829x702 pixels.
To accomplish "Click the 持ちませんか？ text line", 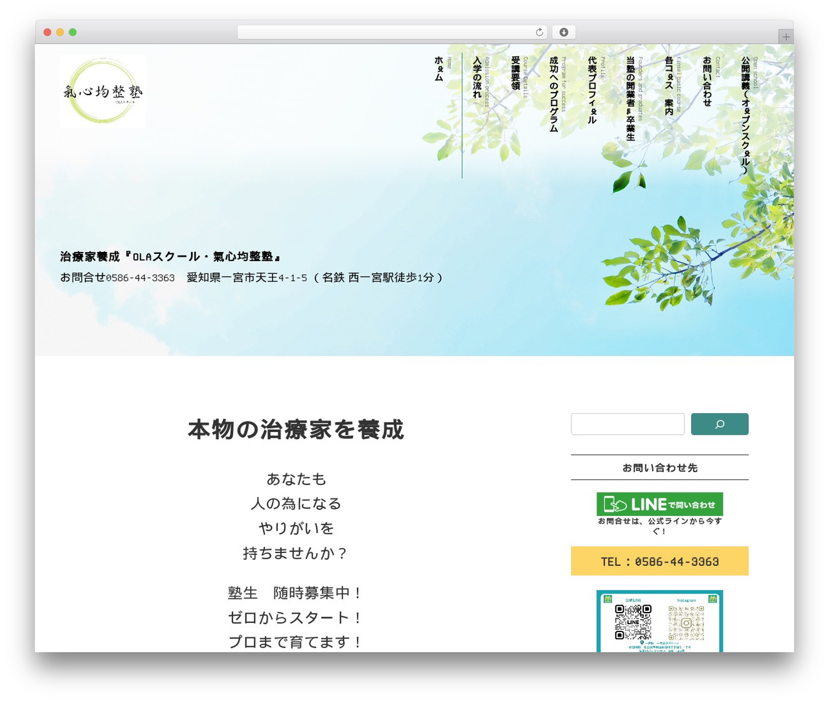I will point(296,553).
